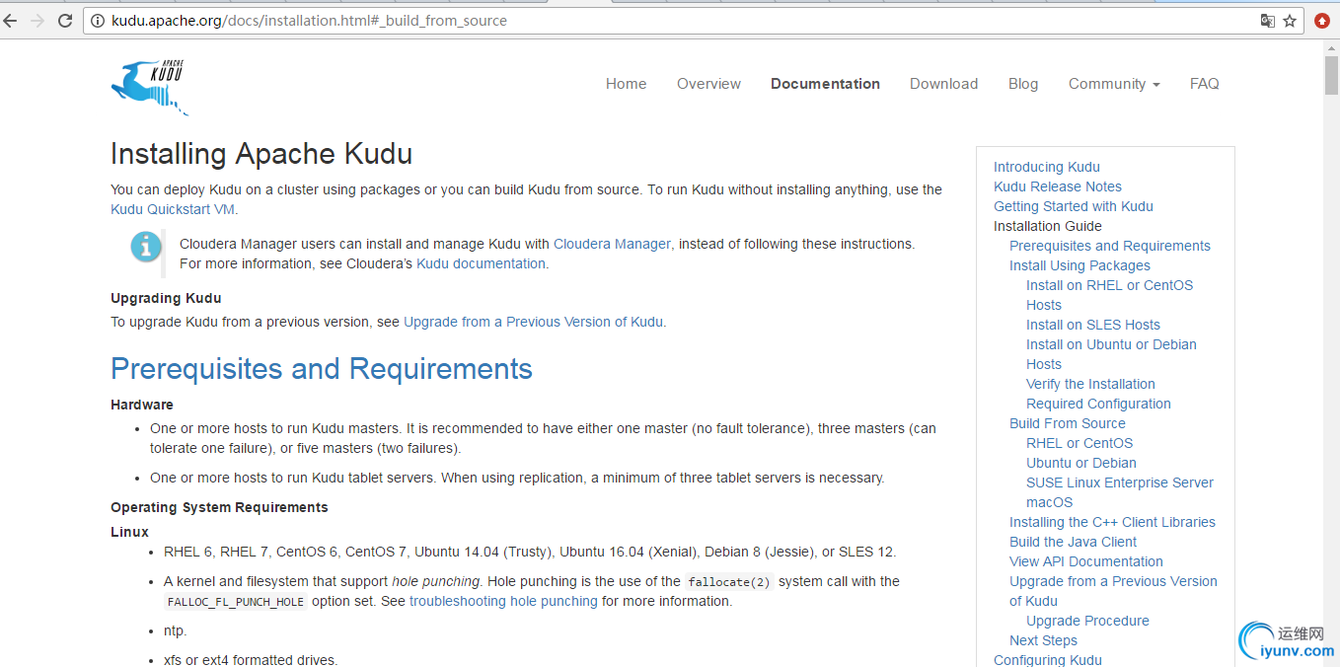
Task: Go back using browser back arrow
Action: tap(11, 21)
